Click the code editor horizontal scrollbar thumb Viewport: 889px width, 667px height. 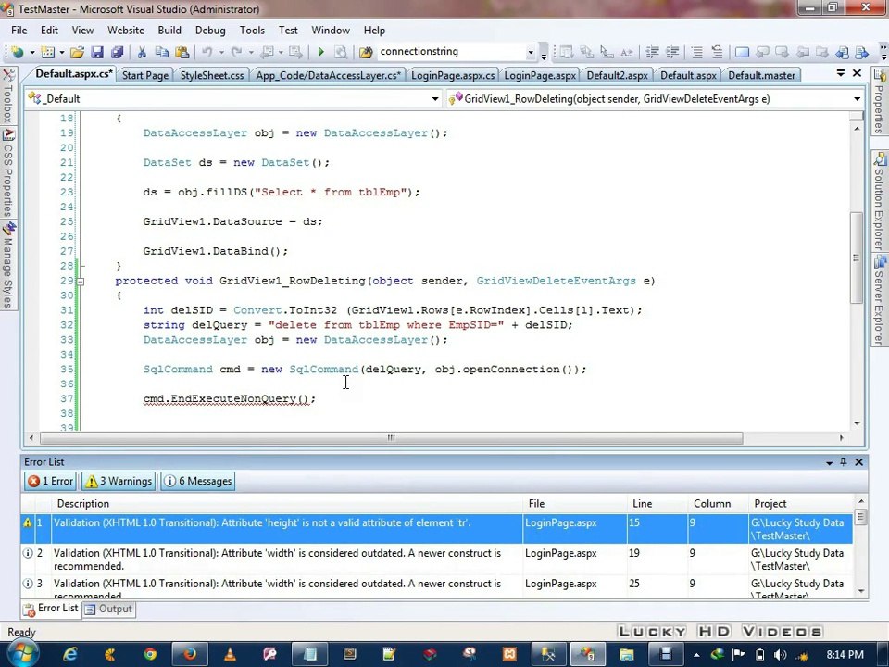point(392,438)
